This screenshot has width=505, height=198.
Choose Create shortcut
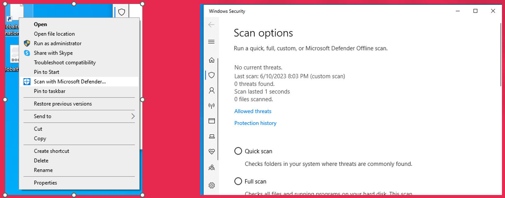[x=79, y=151]
